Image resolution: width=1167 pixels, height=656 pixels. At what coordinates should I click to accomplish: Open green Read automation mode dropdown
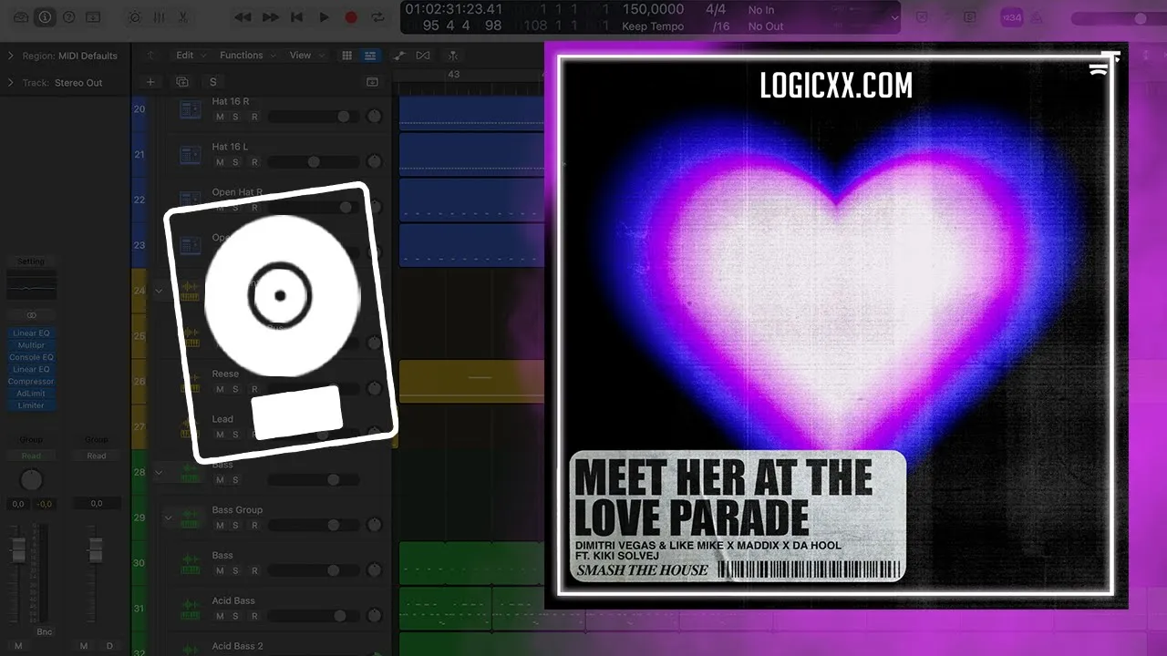31,456
